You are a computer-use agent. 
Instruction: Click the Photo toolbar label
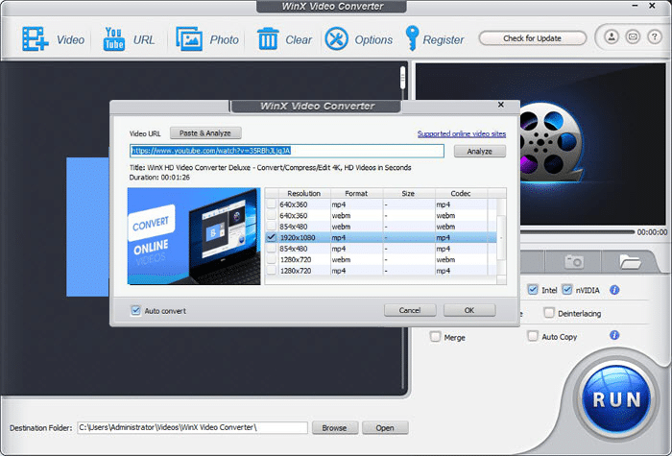pos(224,40)
